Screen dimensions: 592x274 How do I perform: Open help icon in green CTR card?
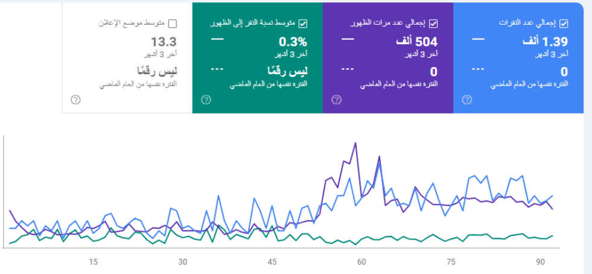pos(206,100)
